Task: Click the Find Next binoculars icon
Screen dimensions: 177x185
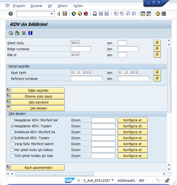Action: pyautogui.click(x=107, y=14)
